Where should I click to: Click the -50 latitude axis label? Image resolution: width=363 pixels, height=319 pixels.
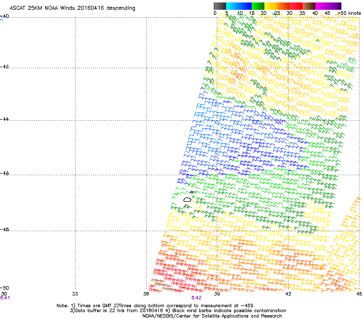coord(4,288)
